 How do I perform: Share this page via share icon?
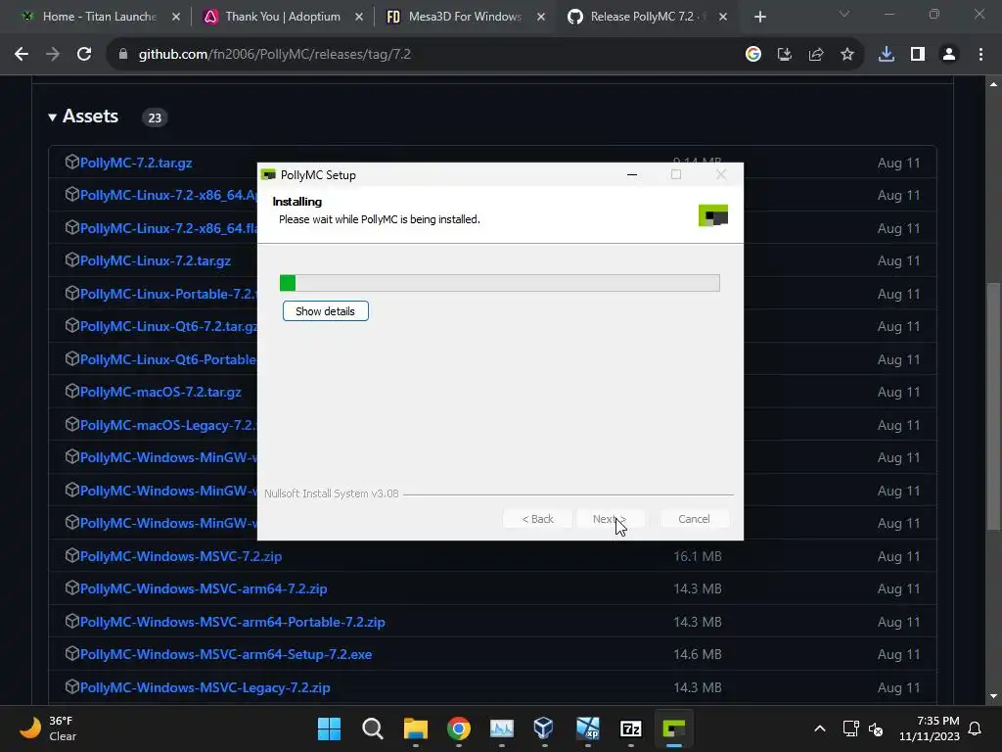tap(815, 55)
